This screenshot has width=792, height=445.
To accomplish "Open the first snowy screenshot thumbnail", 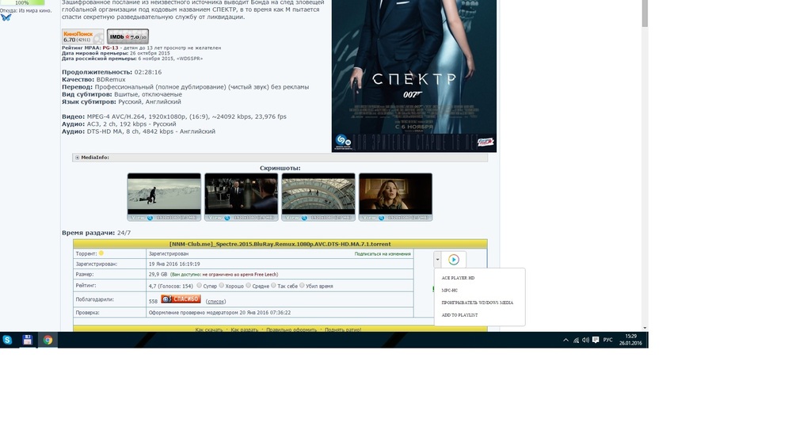I will pyautogui.click(x=164, y=196).
